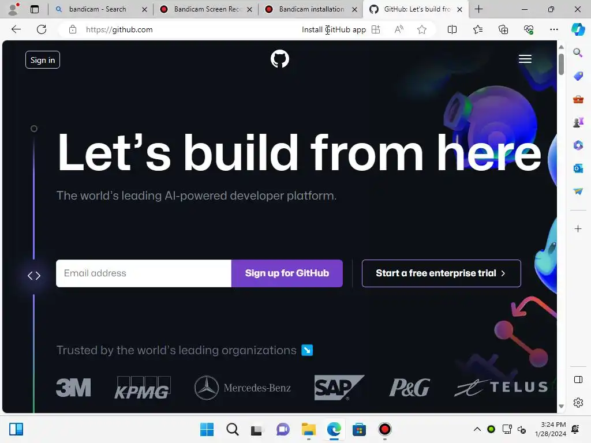Open taskbar Search
This screenshot has height=443, width=591.
tap(232, 429)
